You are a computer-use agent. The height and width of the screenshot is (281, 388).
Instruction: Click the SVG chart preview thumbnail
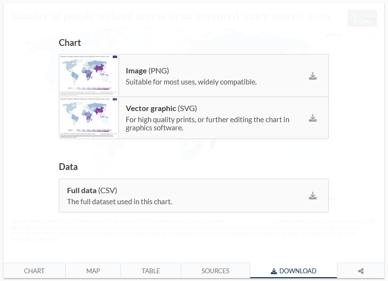88,117
